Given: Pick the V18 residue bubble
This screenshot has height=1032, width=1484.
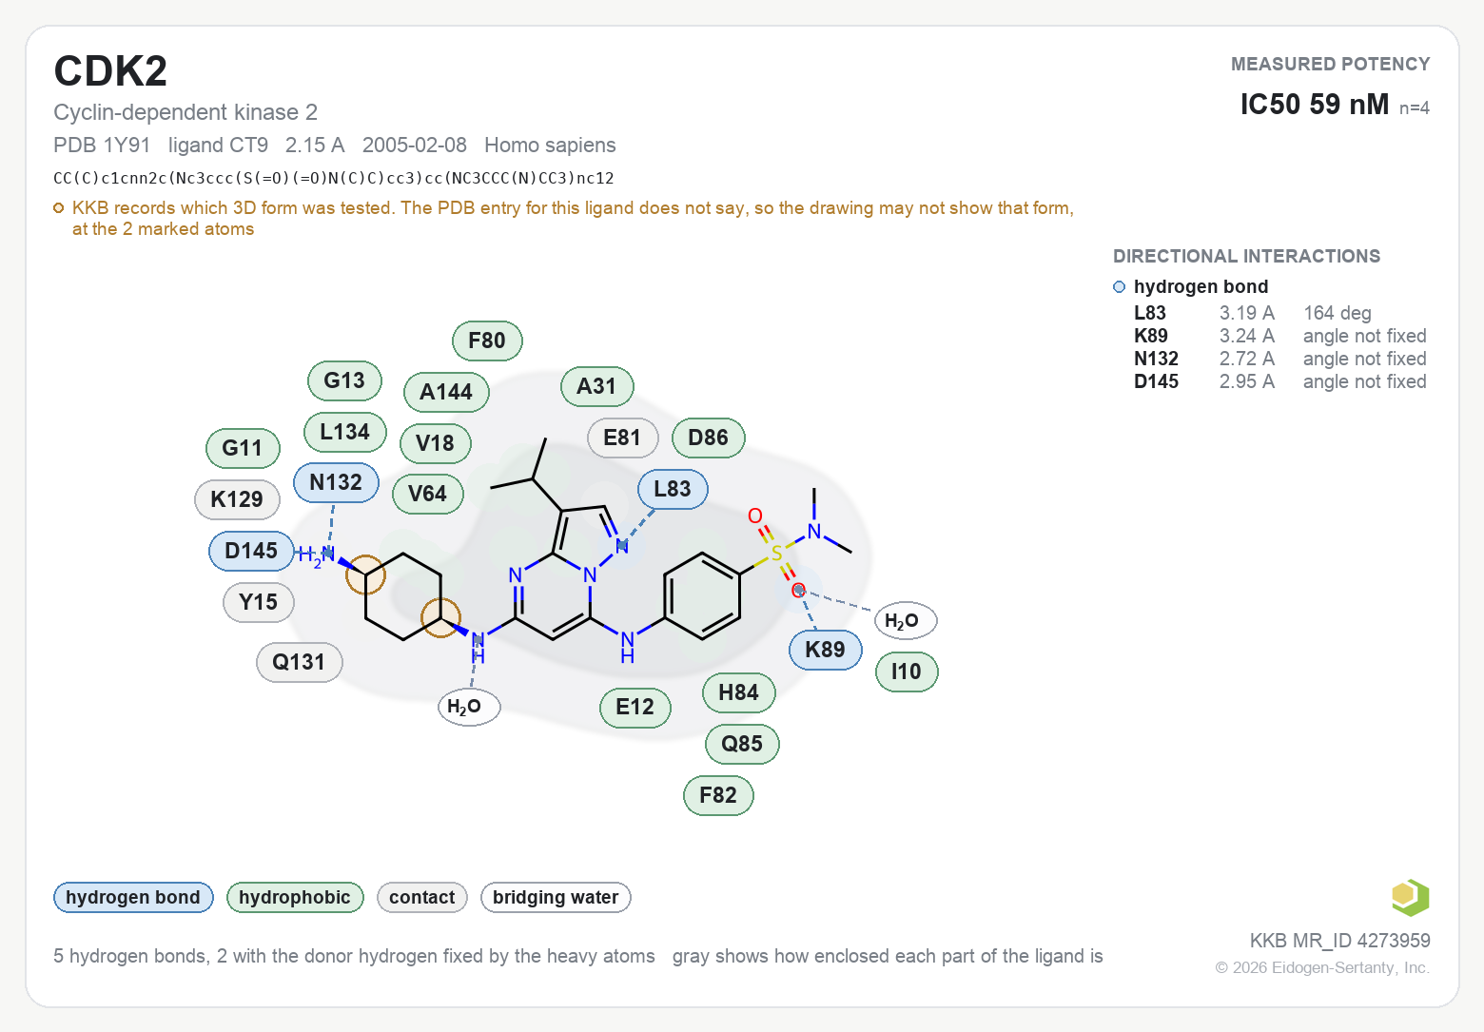Looking at the screenshot, I should pos(435,443).
